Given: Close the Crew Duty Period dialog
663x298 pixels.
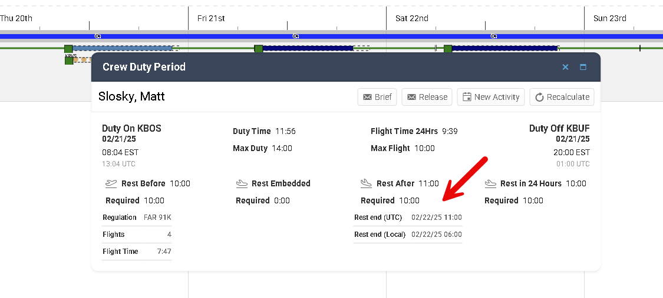Looking at the screenshot, I should click(x=565, y=67).
